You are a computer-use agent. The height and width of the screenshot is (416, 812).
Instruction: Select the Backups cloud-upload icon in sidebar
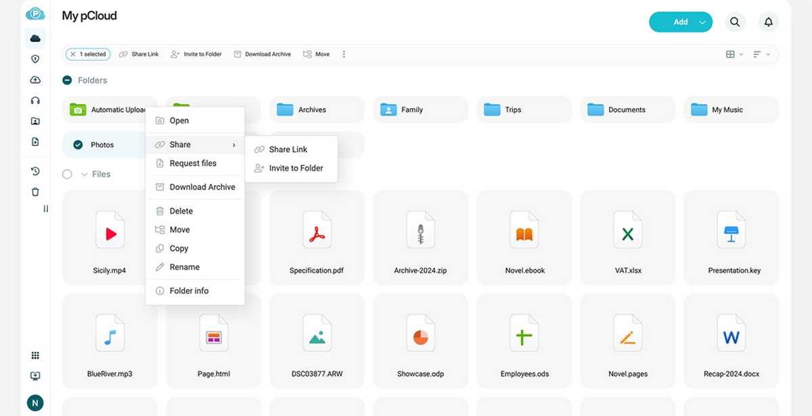pos(35,80)
